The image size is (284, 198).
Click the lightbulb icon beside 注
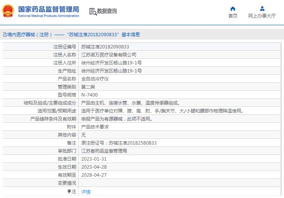point(69,191)
